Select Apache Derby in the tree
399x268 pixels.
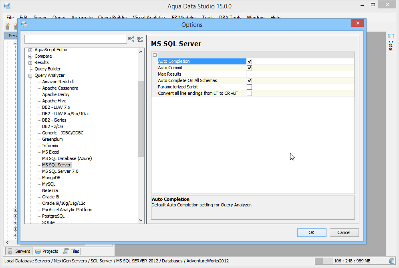56,94
